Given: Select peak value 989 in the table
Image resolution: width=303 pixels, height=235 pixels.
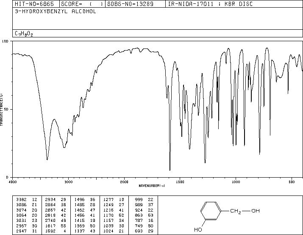Looking at the screenshot, I should [139, 205].
